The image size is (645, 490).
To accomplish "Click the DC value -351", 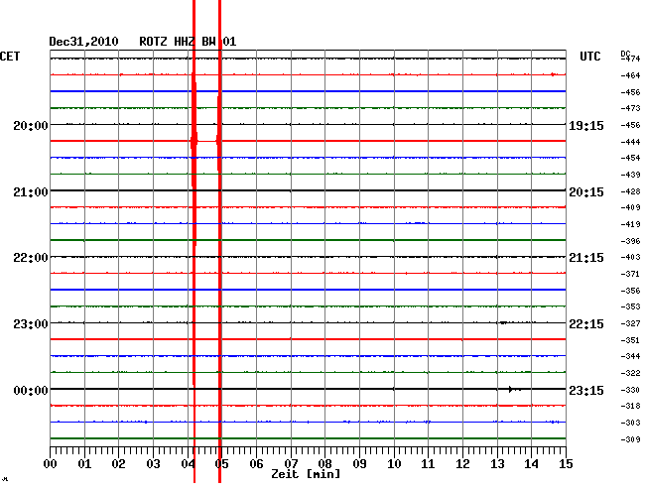I will [x=630, y=341].
